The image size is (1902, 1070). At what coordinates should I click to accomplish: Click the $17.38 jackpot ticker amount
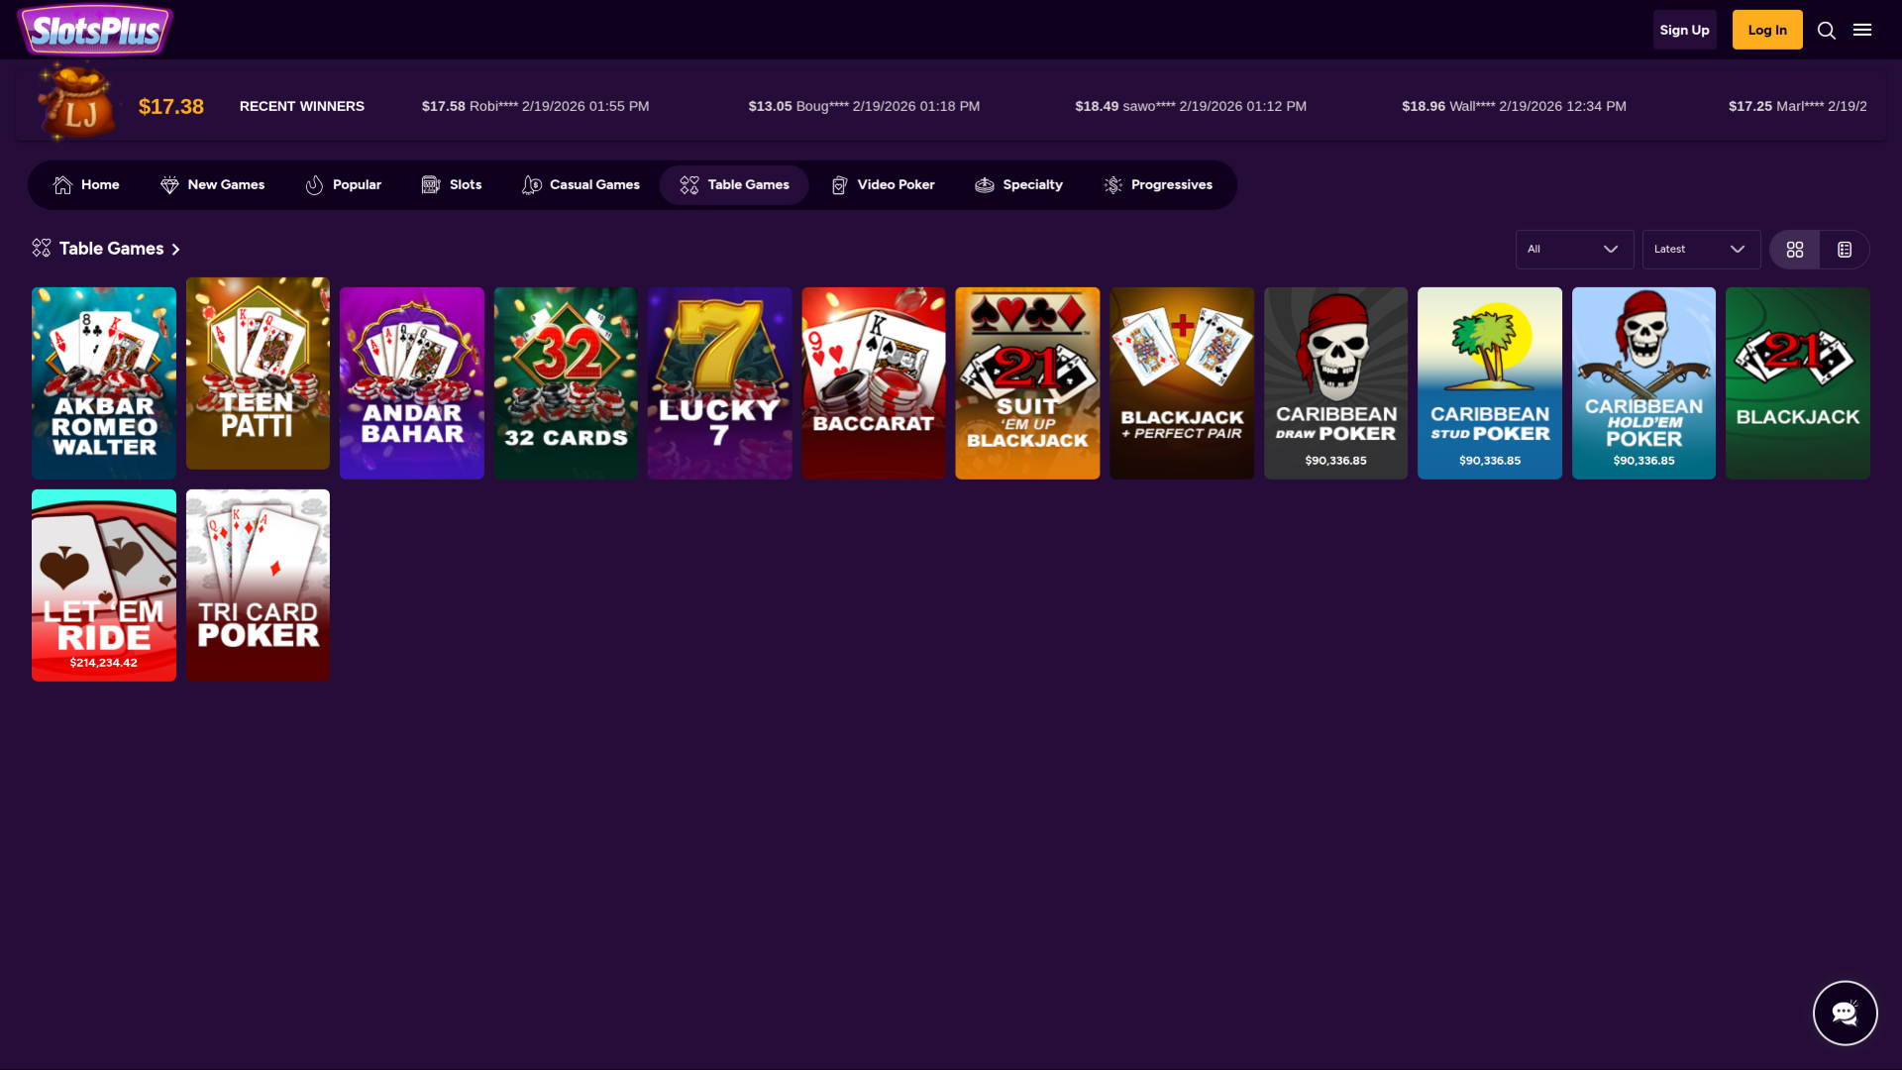click(170, 106)
